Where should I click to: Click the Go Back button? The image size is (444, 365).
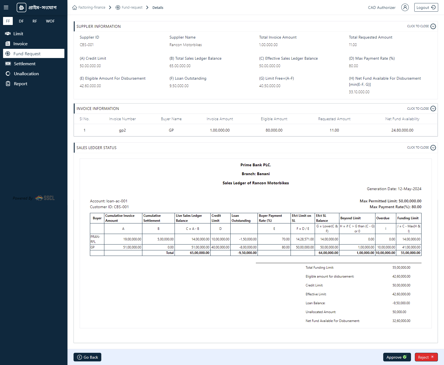(x=87, y=357)
